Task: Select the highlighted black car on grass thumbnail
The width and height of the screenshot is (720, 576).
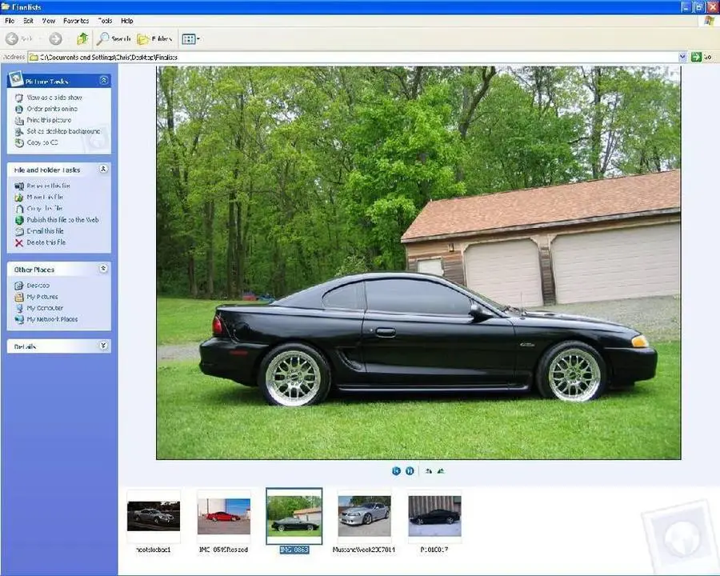Action: point(294,516)
